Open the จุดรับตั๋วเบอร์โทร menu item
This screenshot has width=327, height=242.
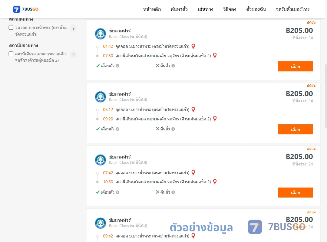pos(292,9)
